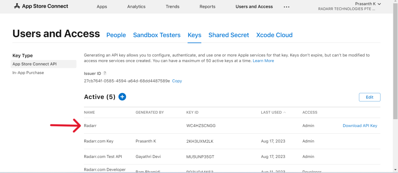Image resolution: width=398 pixels, height=173 pixels.
Task: Open Issuer ID help question mark
Action: 105,74
